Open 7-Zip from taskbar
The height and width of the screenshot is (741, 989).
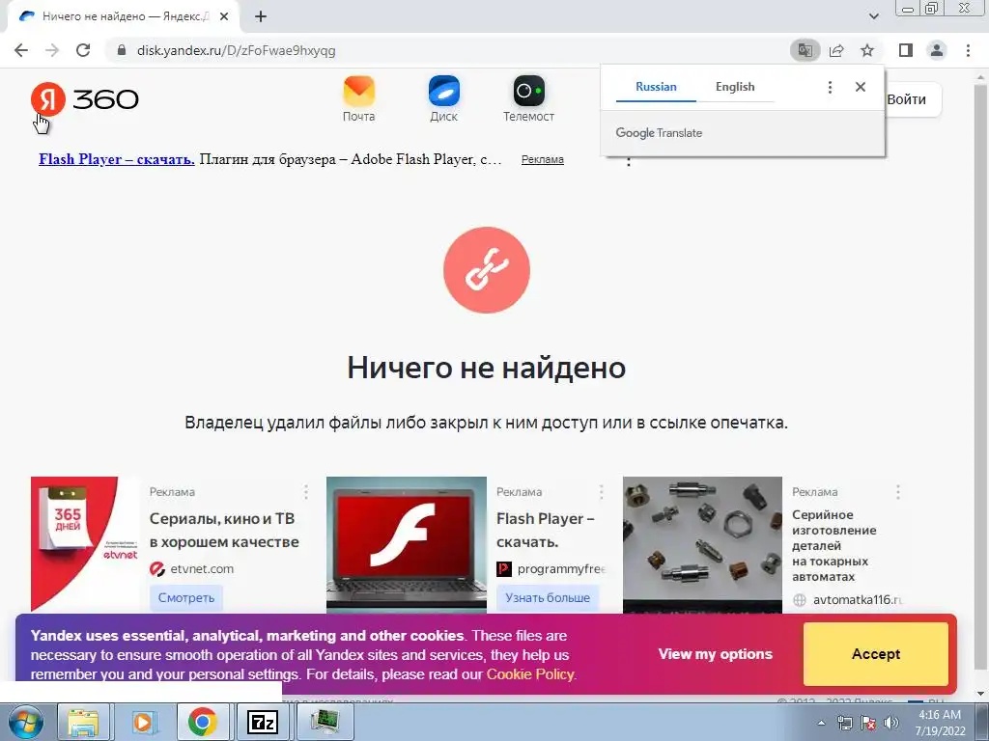(x=262, y=722)
